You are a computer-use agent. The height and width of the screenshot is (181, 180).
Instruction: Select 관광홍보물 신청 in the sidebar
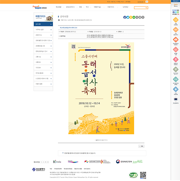pyautogui.click(x=43, y=46)
